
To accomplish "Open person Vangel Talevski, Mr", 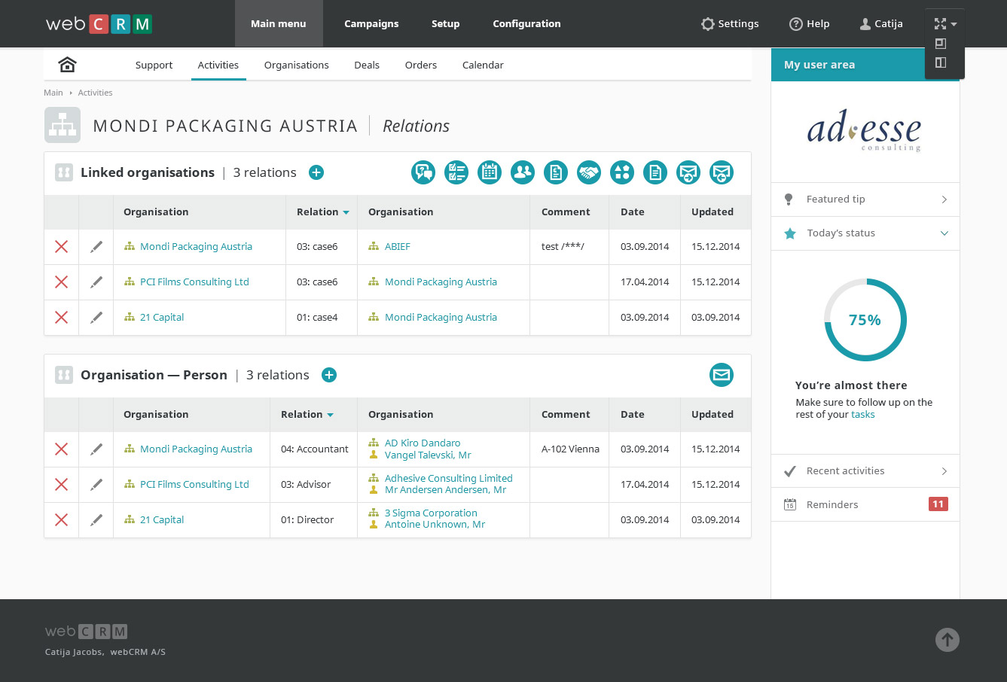I will (x=428, y=455).
